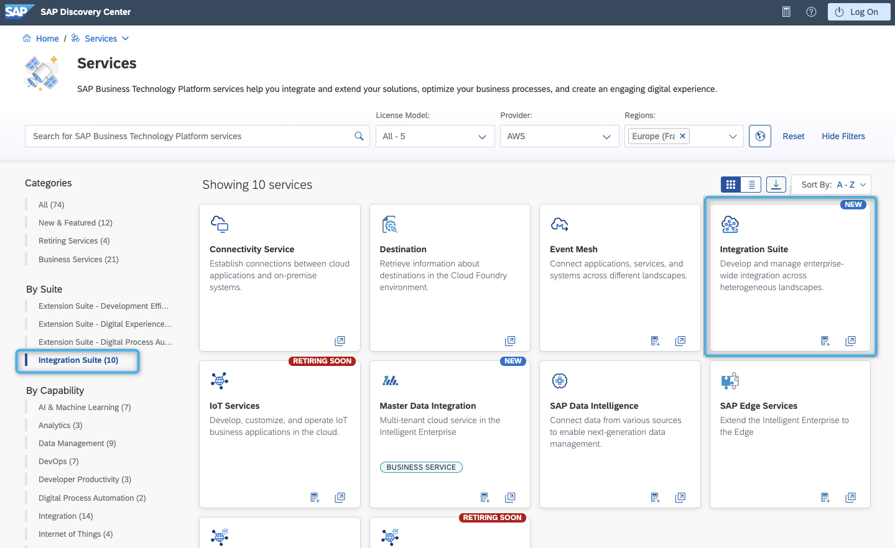Image resolution: width=895 pixels, height=548 pixels.
Task: Open Destination card title
Action: click(x=403, y=249)
